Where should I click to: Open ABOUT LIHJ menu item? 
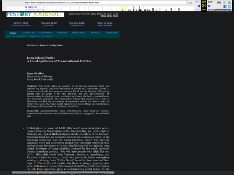click(x=29, y=32)
